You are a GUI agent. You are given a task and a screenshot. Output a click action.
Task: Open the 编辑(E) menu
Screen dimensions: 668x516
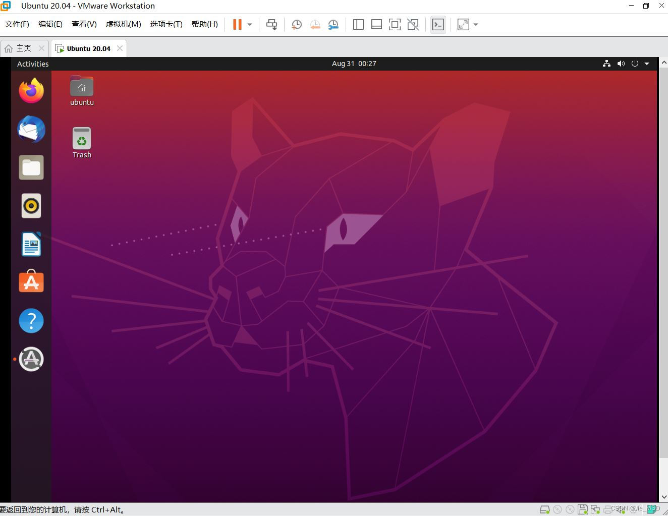(x=50, y=24)
